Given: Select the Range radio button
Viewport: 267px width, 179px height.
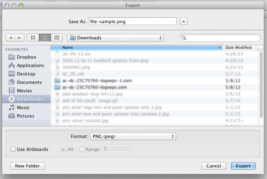Looking at the screenshot, I should point(82,149).
